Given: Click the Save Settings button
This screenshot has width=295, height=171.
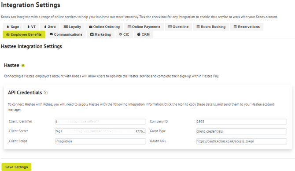Looking at the screenshot, I should [x=17, y=167].
